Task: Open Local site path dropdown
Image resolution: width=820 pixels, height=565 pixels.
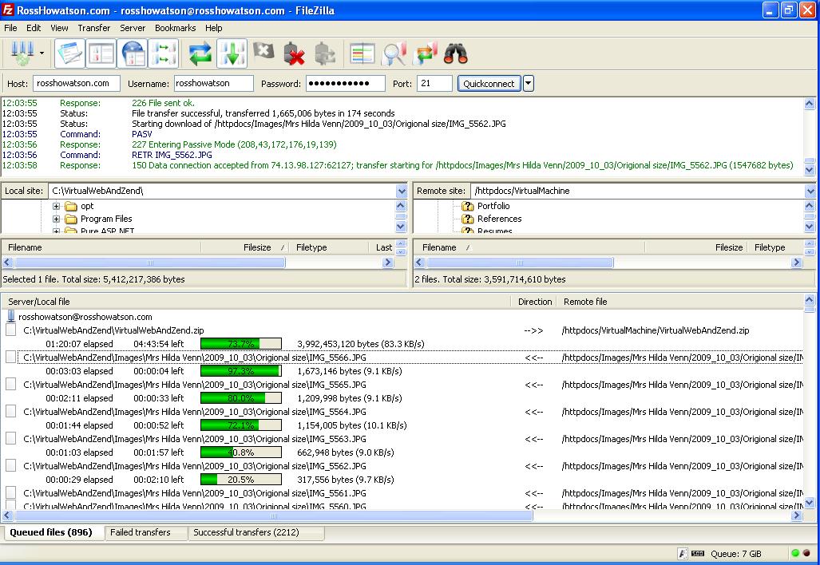Action: tap(401, 191)
